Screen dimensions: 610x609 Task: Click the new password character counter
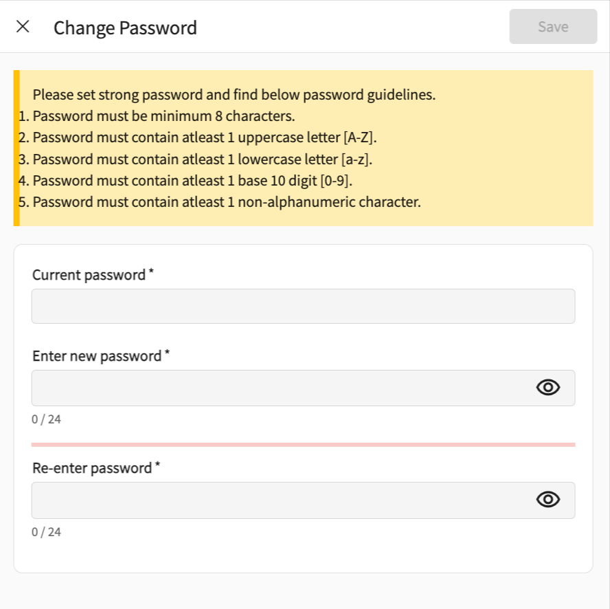pos(46,419)
